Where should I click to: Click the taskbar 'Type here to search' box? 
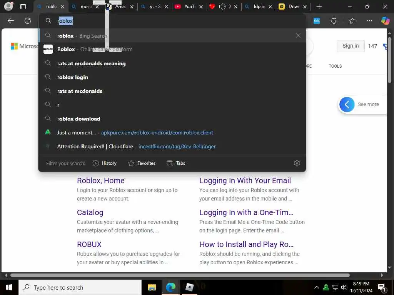click(x=80, y=287)
